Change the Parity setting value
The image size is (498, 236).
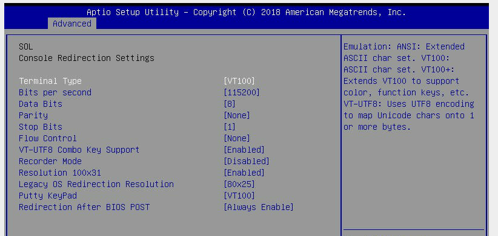237,115
